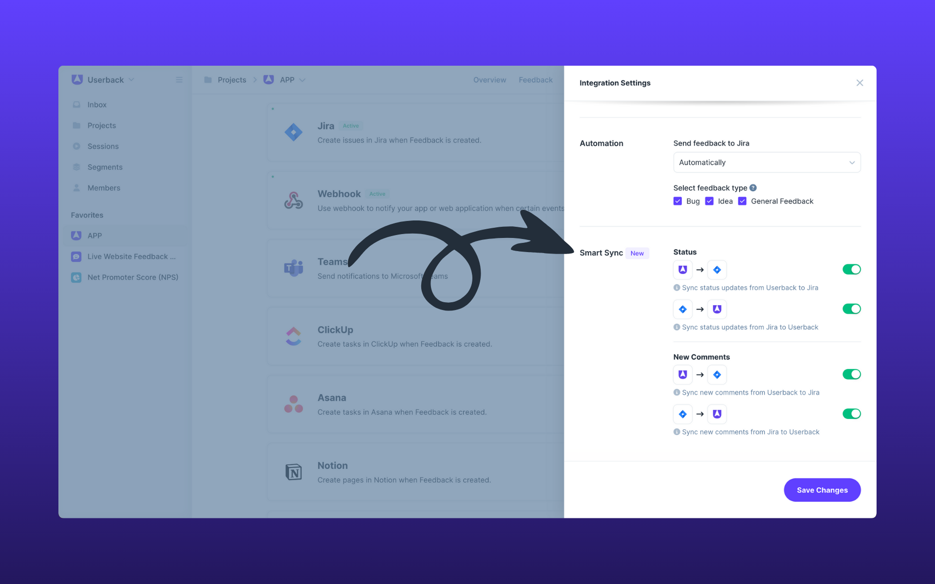935x584 pixels.
Task: Switch to the Overview tab
Action: tap(490, 80)
